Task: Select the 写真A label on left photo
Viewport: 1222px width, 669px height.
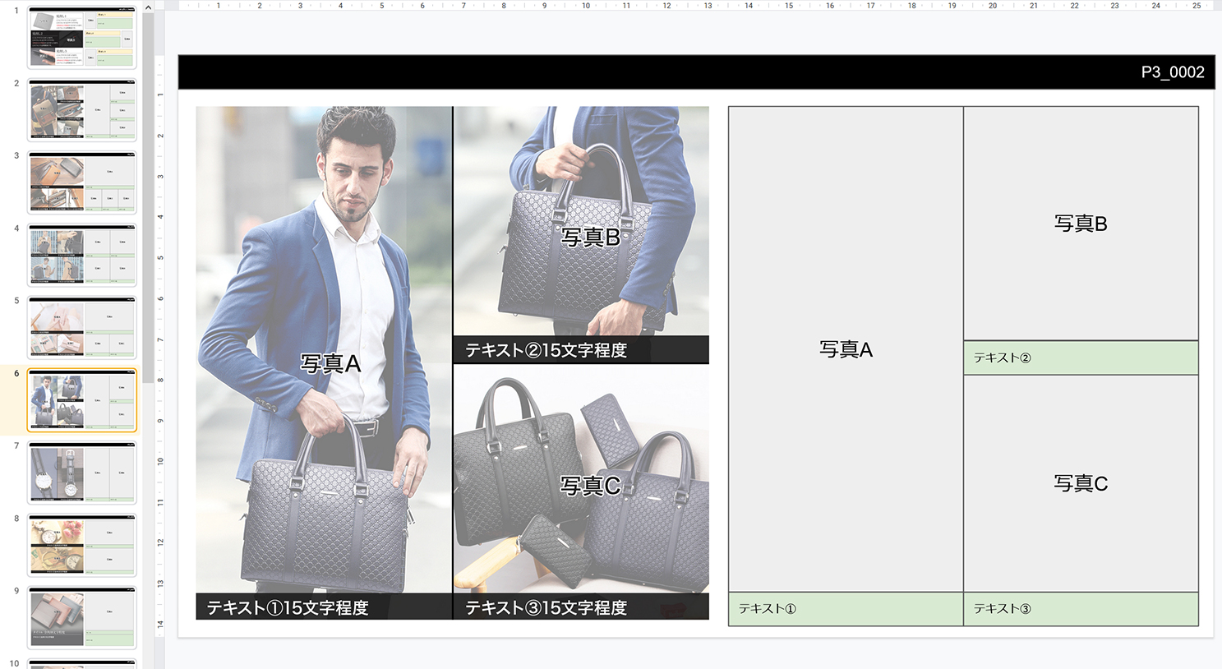Action: (330, 363)
